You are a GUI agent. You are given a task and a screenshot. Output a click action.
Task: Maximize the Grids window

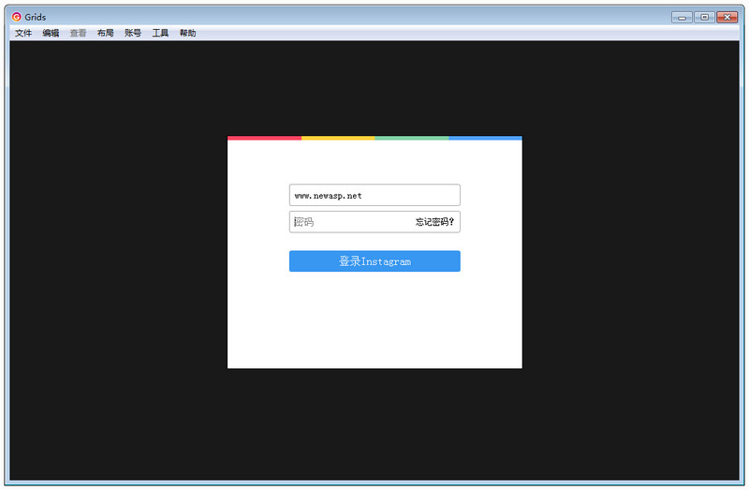(704, 17)
